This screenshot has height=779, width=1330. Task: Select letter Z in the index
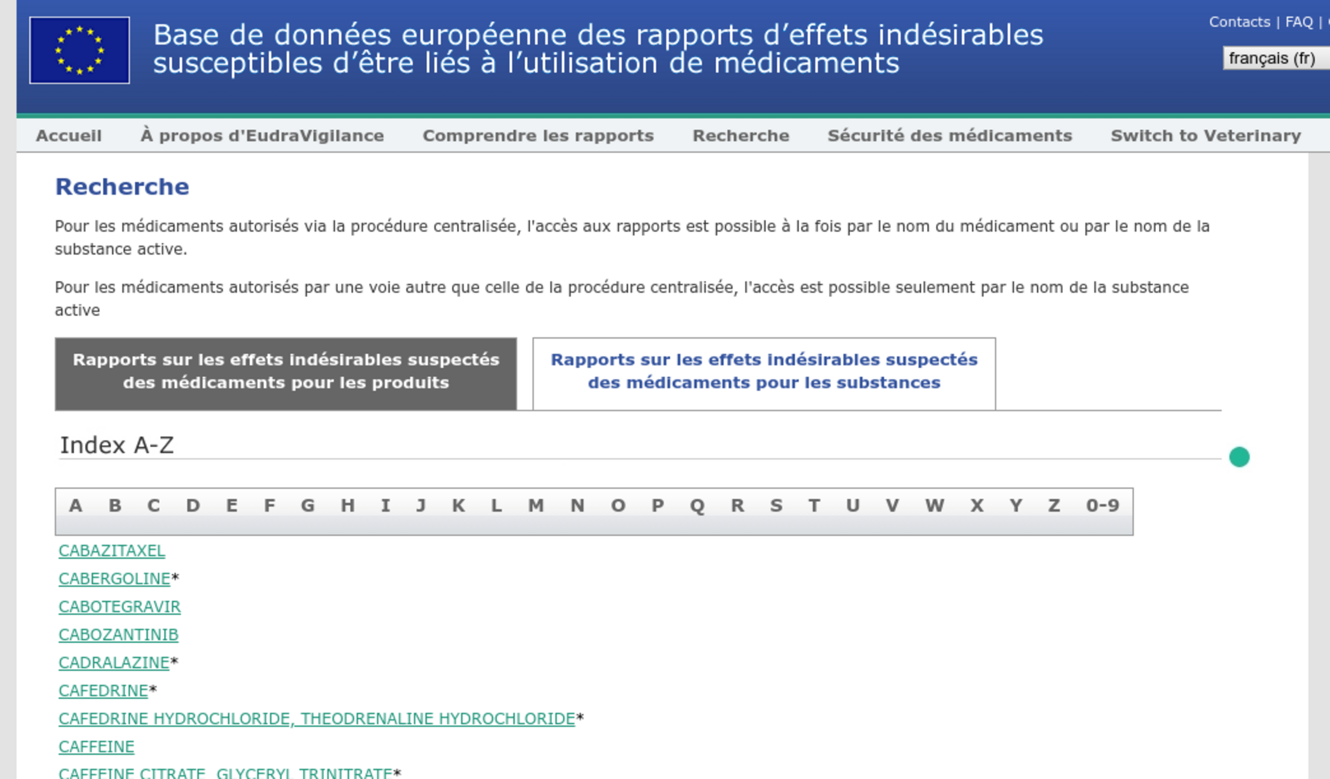point(1054,505)
